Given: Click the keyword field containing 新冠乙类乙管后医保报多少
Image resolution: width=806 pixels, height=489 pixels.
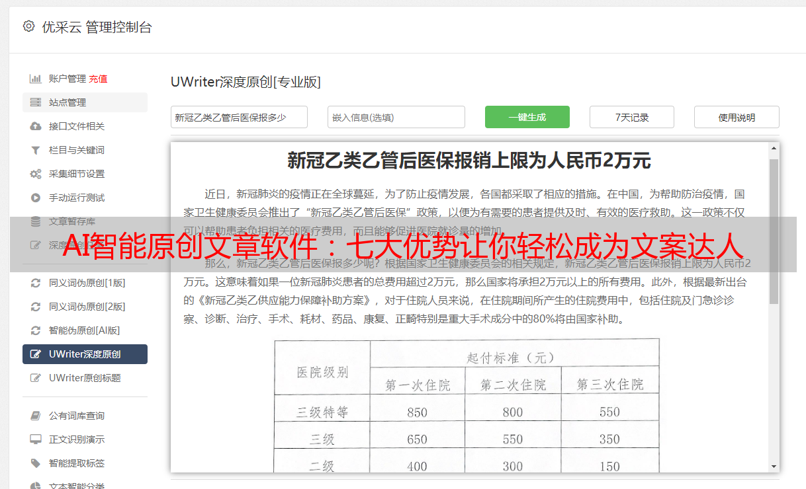Looking at the screenshot, I should click(239, 117).
